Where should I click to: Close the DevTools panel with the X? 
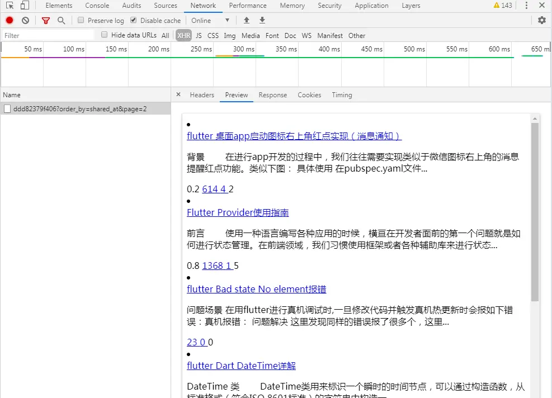[x=542, y=5]
